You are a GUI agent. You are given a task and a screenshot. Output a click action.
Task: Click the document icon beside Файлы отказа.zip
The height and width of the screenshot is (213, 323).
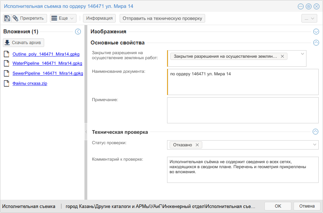[6, 84]
